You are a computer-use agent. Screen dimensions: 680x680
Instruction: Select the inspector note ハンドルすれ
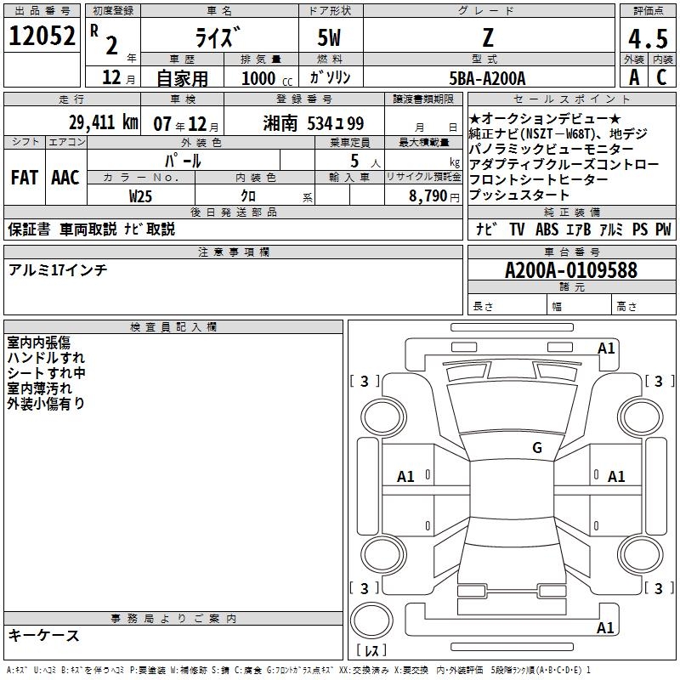pos(46,358)
